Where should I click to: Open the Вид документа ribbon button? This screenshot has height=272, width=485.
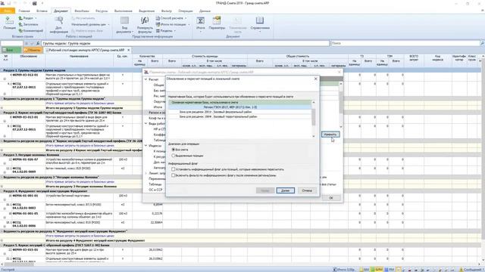tap(124, 25)
